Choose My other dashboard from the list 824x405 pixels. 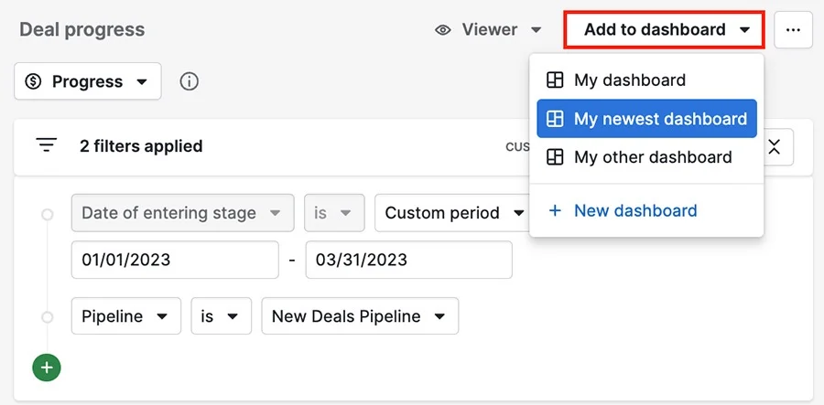(x=652, y=157)
